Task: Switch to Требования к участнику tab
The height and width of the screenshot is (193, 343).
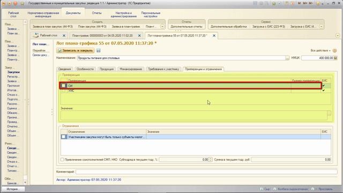Action: coord(163,69)
